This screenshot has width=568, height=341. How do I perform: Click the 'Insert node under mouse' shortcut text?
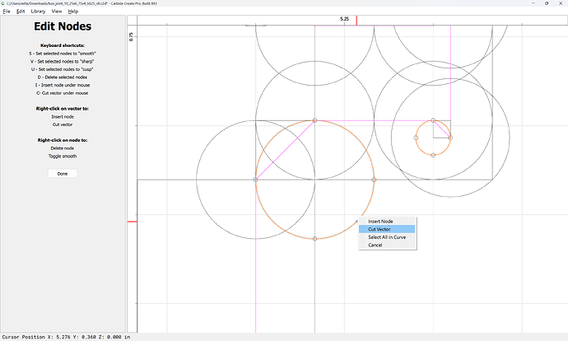click(63, 85)
